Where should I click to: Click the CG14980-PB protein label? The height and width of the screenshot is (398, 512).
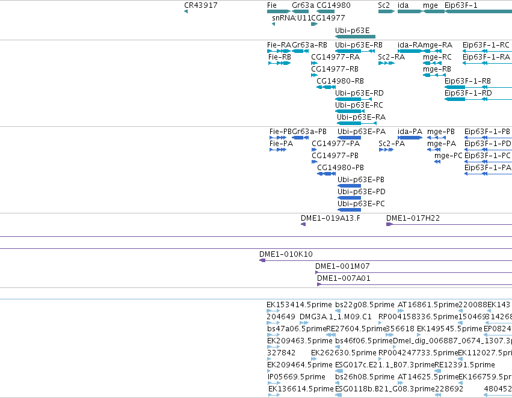click(341, 168)
